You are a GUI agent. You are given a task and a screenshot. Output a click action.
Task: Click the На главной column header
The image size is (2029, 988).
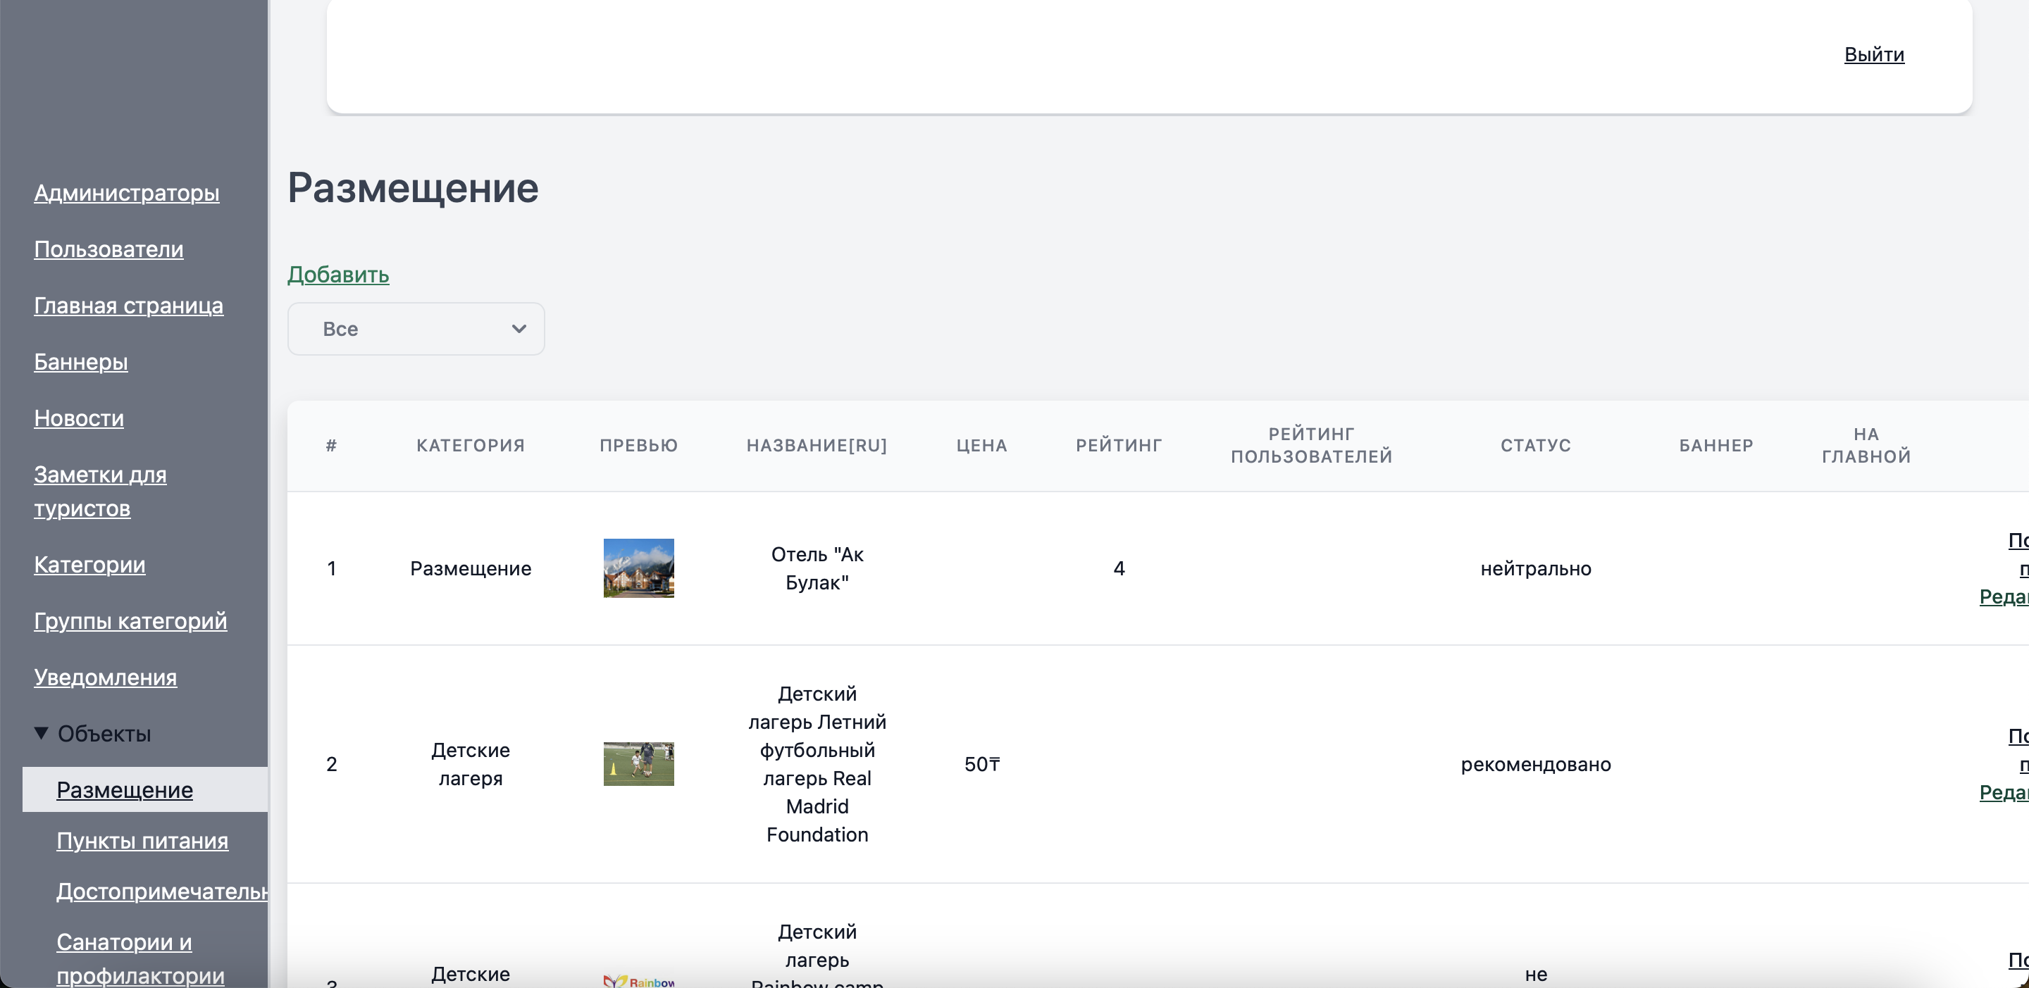(1866, 446)
